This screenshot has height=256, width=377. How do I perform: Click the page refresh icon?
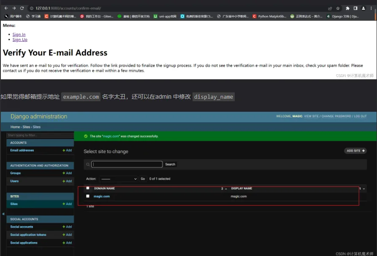(22, 8)
